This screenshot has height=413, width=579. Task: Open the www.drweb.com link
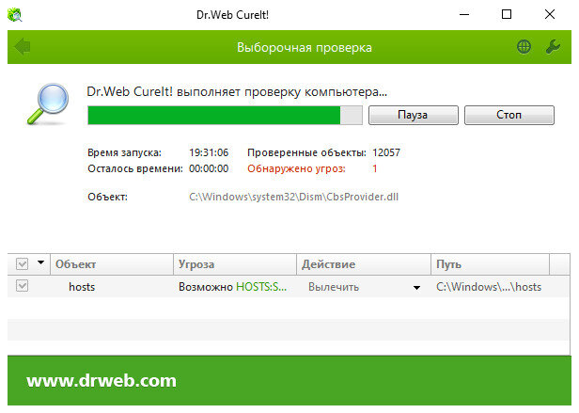(x=102, y=381)
